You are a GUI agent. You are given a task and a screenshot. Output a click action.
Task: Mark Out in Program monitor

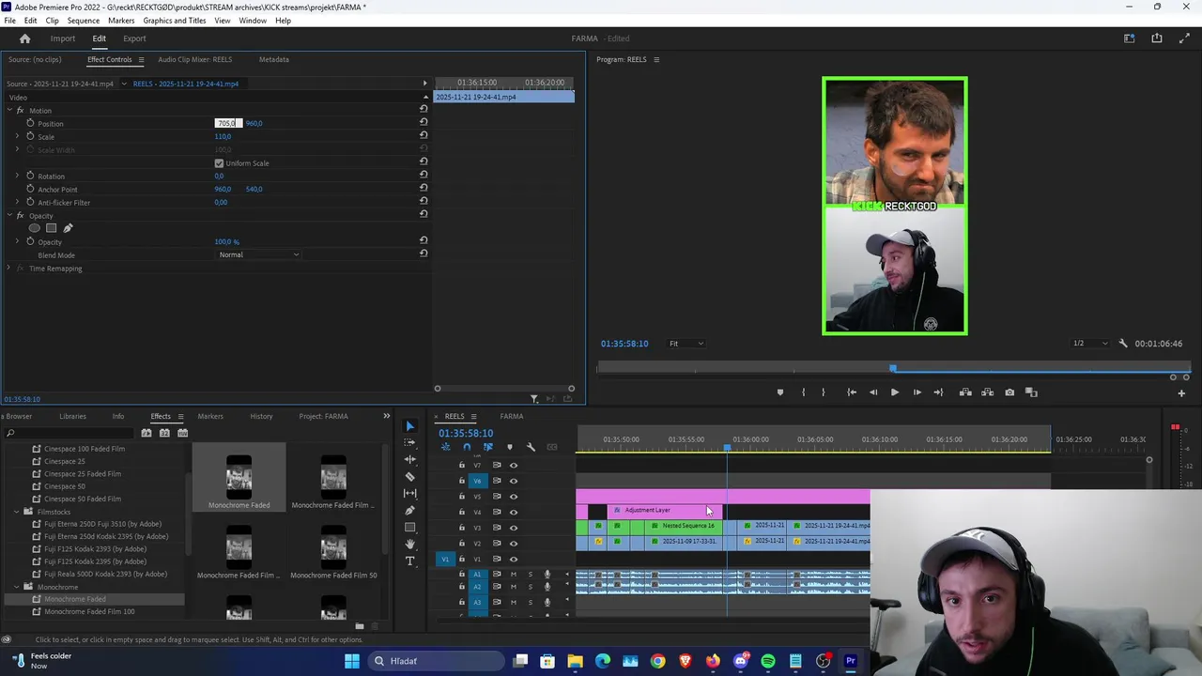[x=824, y=392]
